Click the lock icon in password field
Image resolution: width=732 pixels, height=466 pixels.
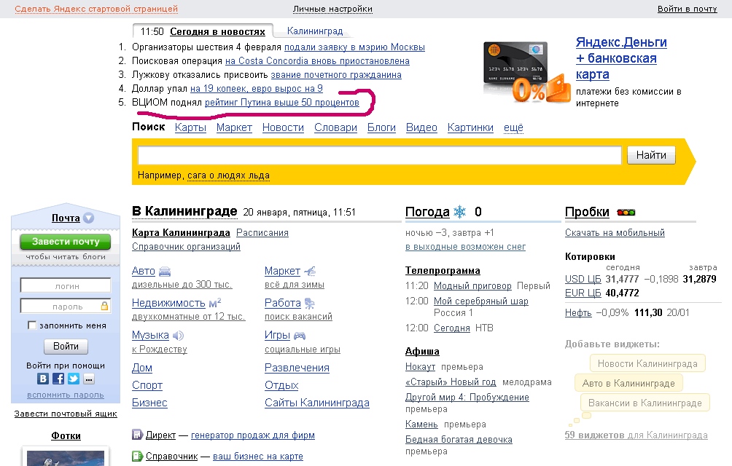[x=104, y=306]
